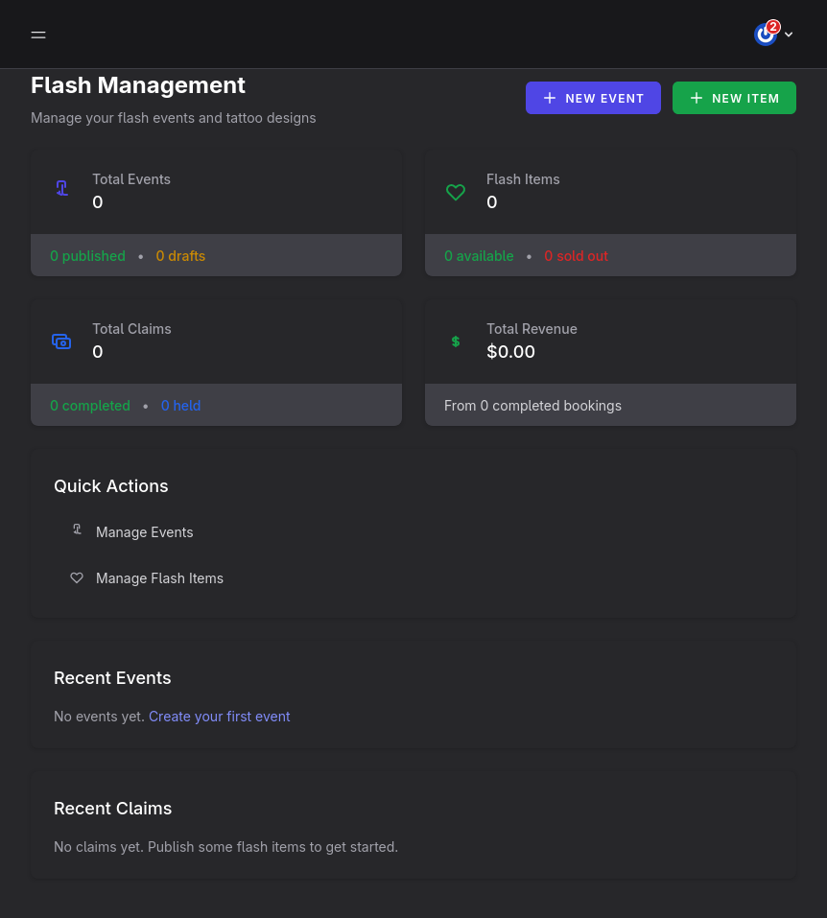Click the notification badge showing 2
The image size is (827, 918).
(773, 27)
